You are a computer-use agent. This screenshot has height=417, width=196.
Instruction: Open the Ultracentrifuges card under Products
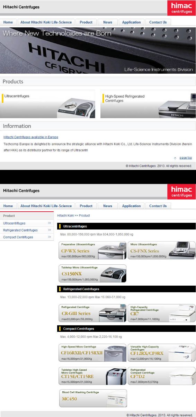(x=47, y=104)
